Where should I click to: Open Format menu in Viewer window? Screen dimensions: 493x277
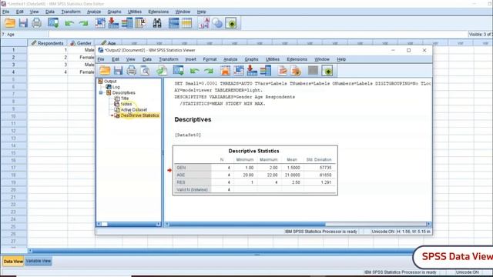[210, 59]
